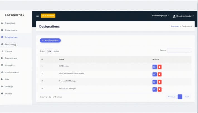198x113 pixels.
Task: Sort table by Name column header
Action: point(62,59)
